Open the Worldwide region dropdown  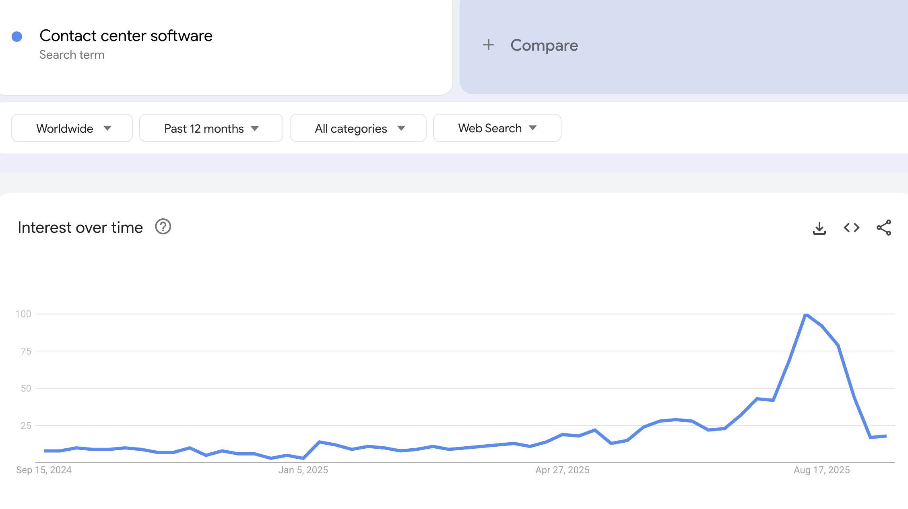[x=72, y=128]
